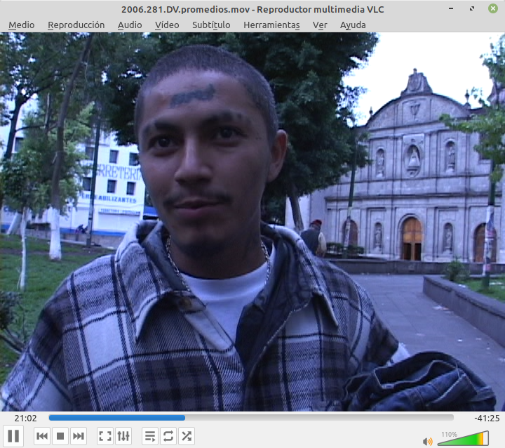Seek within the playback progress bar
The image size is (505, 448).
pyautogui.click(x=251, y=418)
